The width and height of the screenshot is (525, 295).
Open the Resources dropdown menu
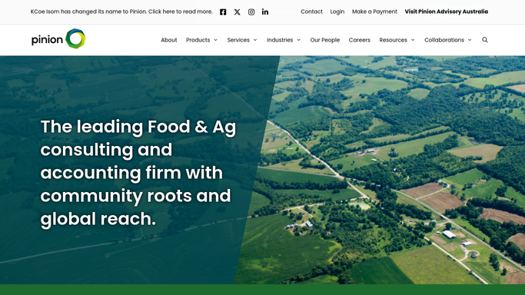397,40
